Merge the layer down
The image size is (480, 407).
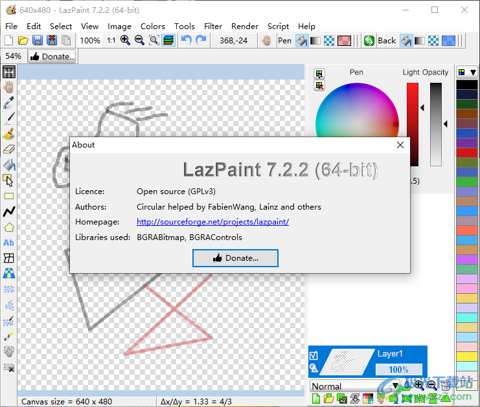coord(355,399)
